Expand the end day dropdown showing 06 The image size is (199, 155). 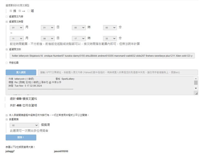click(48, 38)
